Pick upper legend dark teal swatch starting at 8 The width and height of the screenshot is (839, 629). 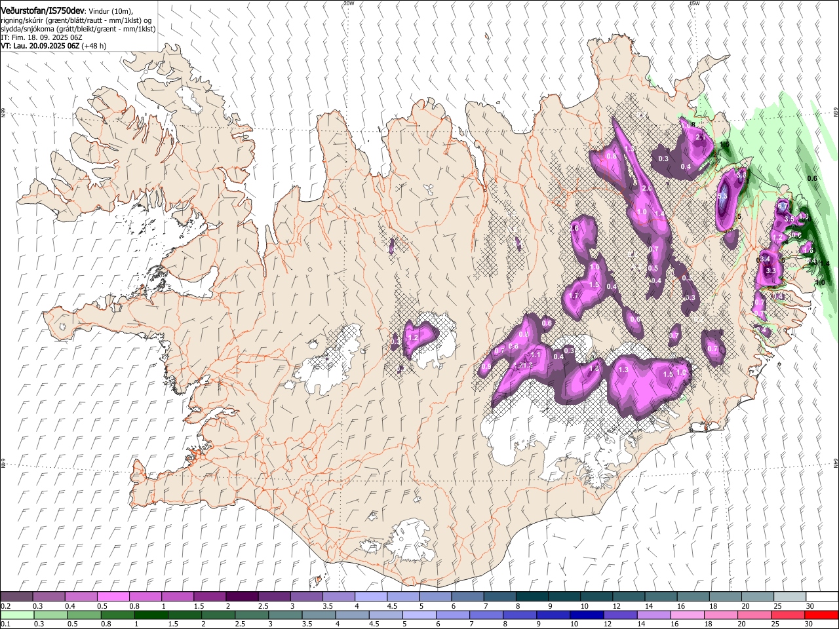pos(532,597)
